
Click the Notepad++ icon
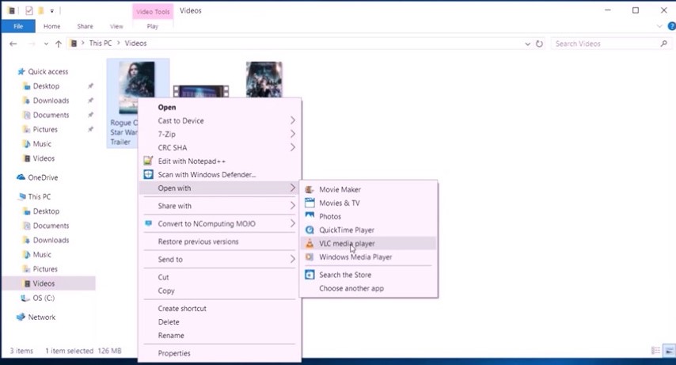[148, 161]
